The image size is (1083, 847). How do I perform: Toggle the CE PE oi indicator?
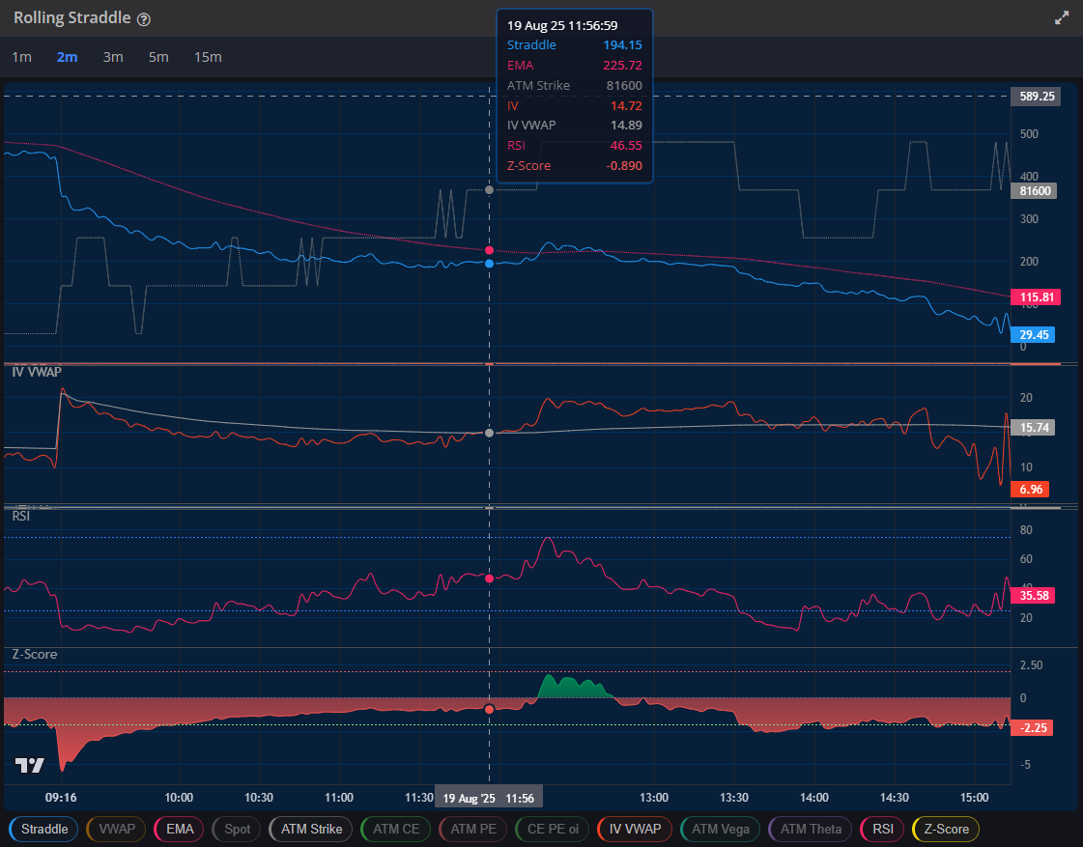(551, 829)
